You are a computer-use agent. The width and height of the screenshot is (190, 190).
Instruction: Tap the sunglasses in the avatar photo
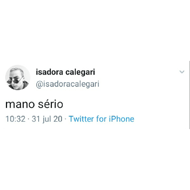[15, 81]
